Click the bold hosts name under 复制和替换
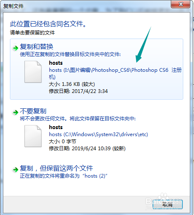This screenshot has height=215, width=194. click(56, 63)
